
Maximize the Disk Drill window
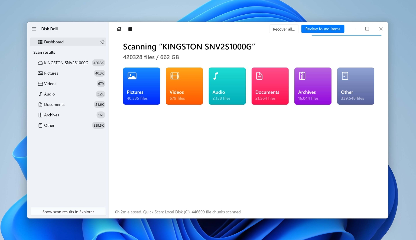367,29
